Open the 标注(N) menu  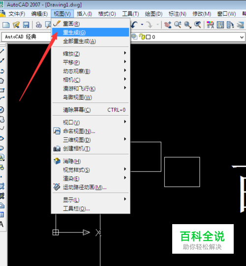(x=178, y=14)
